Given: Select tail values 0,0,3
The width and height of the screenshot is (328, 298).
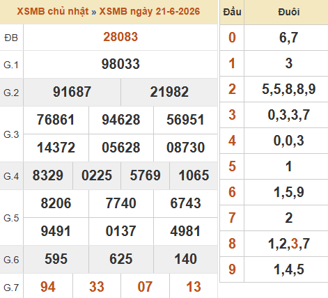Looking at the screenshot, I should (x=289, y=141).
